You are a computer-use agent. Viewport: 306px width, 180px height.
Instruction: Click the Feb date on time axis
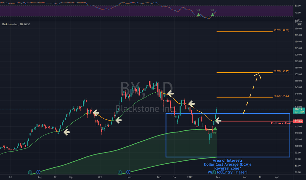click(218, 177)
